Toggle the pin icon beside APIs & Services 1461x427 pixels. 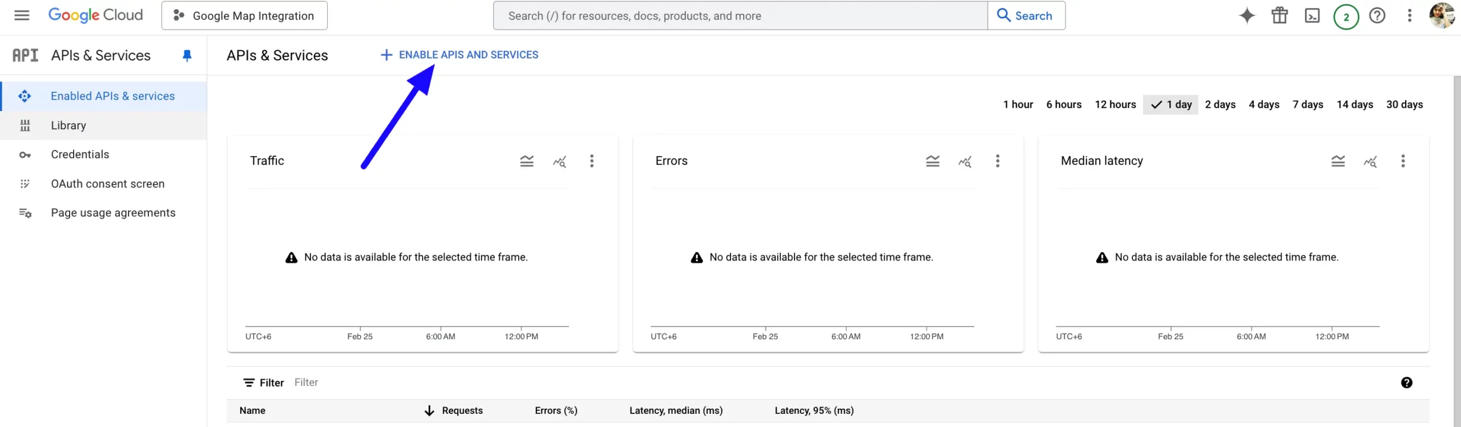point(187,55)
